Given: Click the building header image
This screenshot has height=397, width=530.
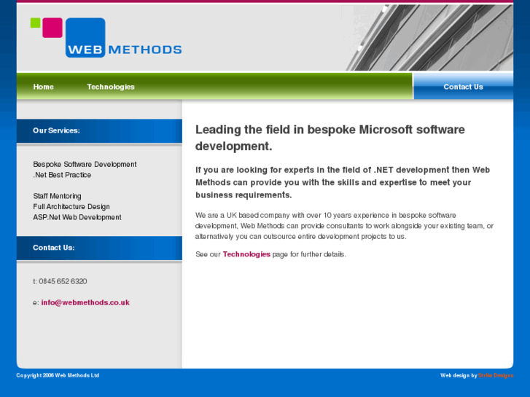Looking at the screenshot, I should click(x=429, y=37).
